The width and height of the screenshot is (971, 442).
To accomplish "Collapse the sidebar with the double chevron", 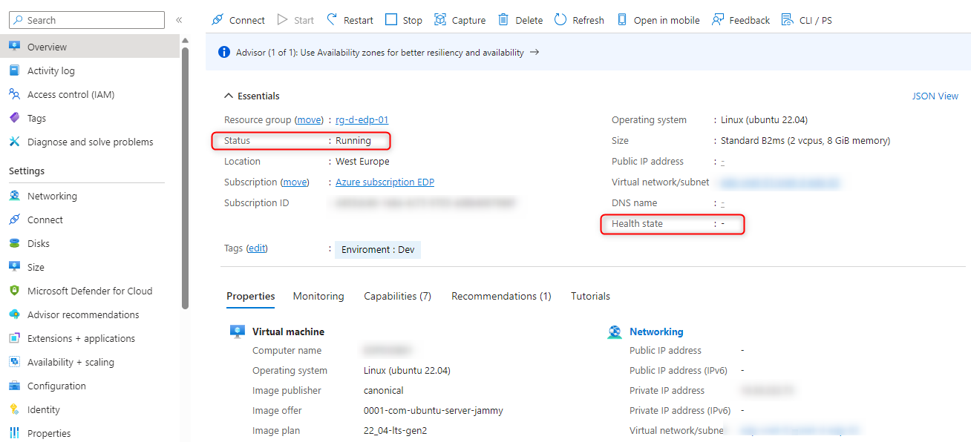I will coord(179,20).
